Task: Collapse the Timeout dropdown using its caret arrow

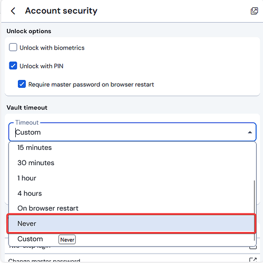Action: (250, 133)
